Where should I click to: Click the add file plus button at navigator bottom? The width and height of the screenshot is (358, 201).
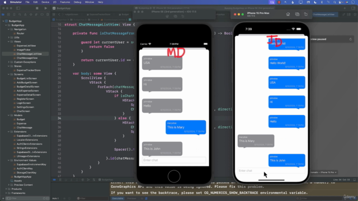pos(3,199)
